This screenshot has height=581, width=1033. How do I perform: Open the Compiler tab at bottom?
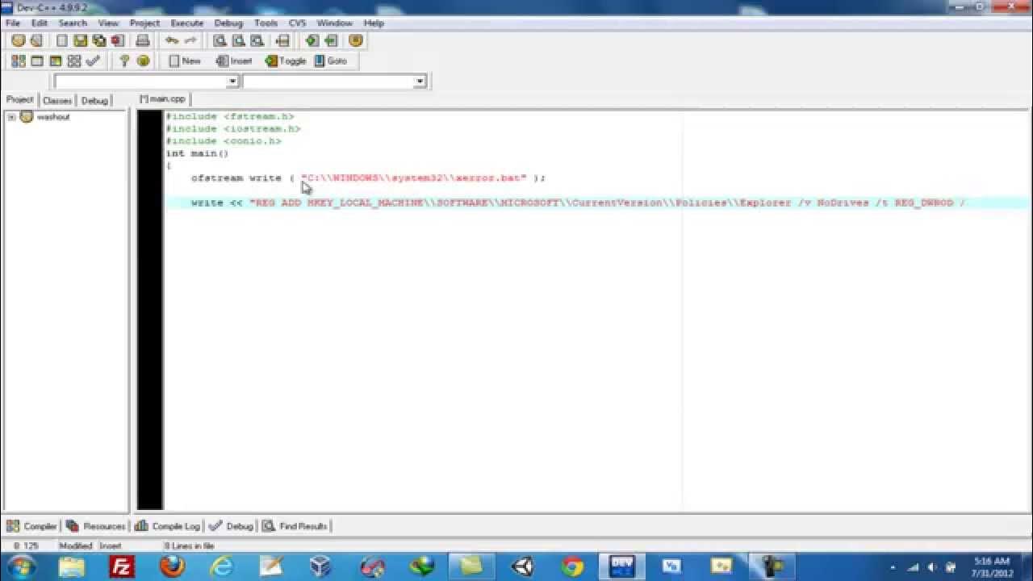click(x=32, y=526)
